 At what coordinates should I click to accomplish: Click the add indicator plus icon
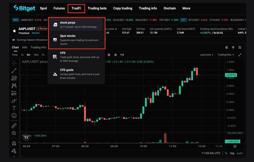(x=109, y=55)
